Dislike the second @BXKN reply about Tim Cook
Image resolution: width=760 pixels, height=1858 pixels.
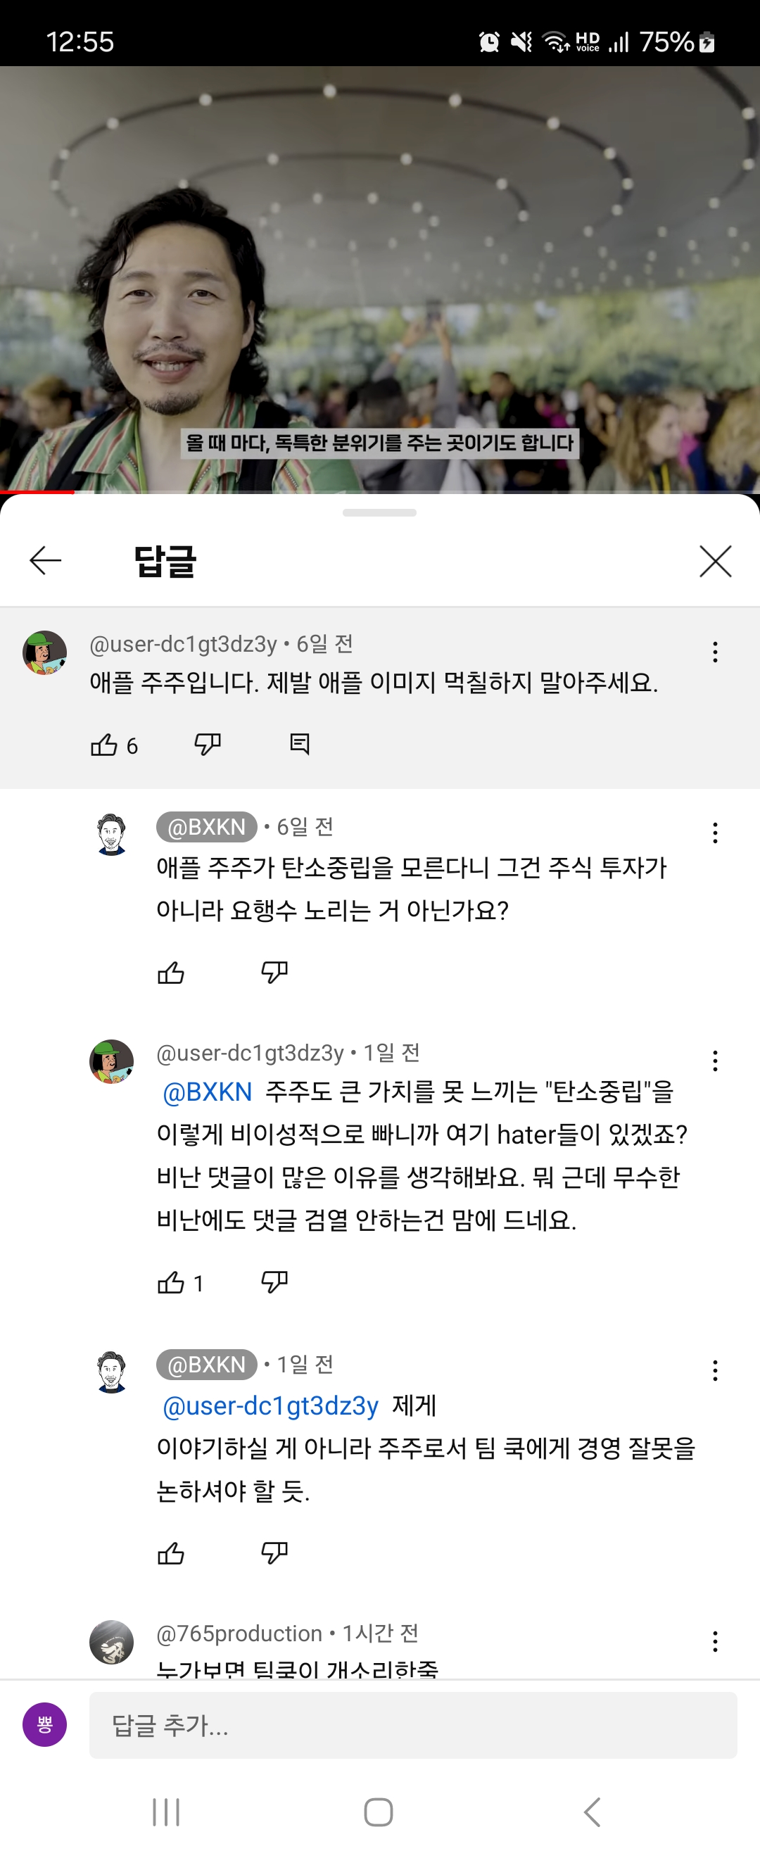(274, 1553)
